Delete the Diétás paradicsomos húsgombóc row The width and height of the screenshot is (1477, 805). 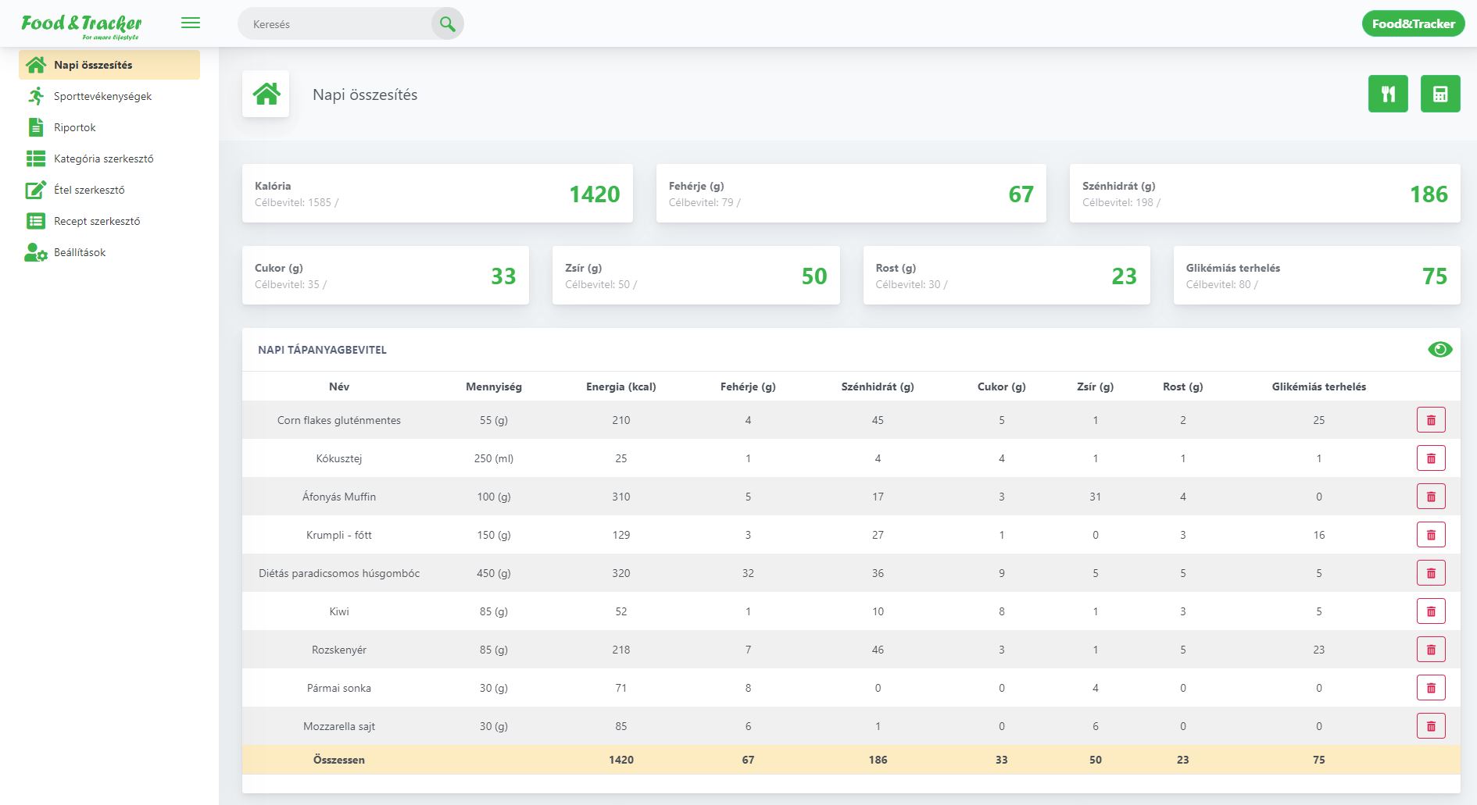[x=1431, y=573]
